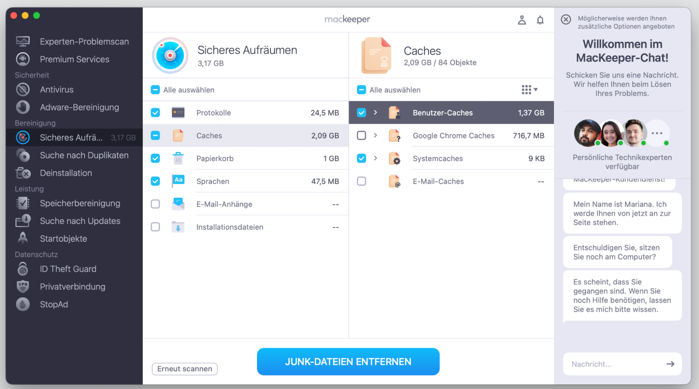Click the StopAd hand icon
Viewport: 699px width, 389px height.
[23, 304]
